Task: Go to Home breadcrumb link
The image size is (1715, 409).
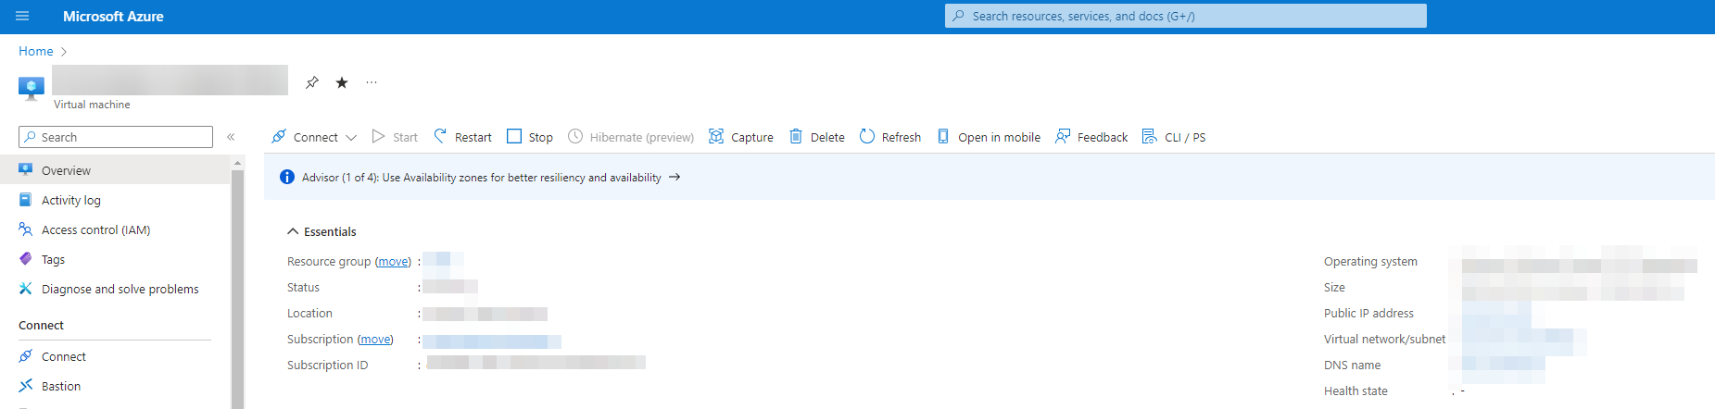Action: point(36,51)
